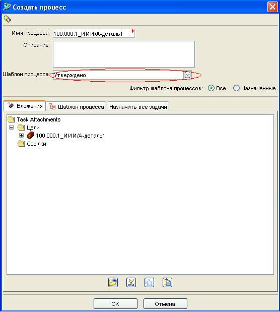The image size is (280, 312).
Task: Click the Шаблон процесса field label
Action: click(x=26, y=75)
